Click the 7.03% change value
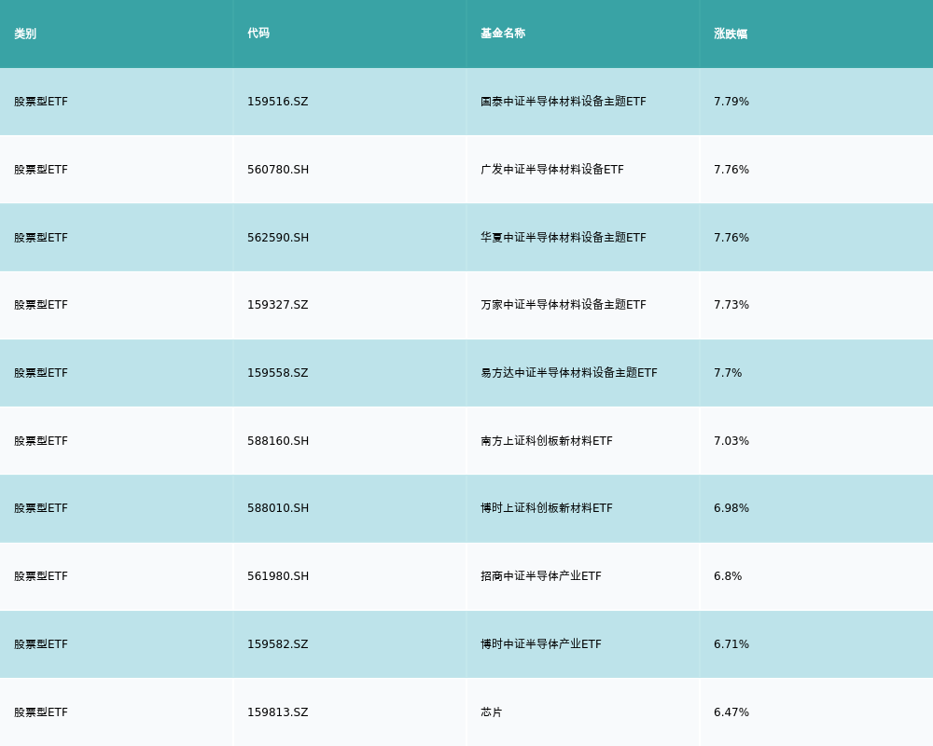Screen dimensions: 933x746 click(731, 441)
